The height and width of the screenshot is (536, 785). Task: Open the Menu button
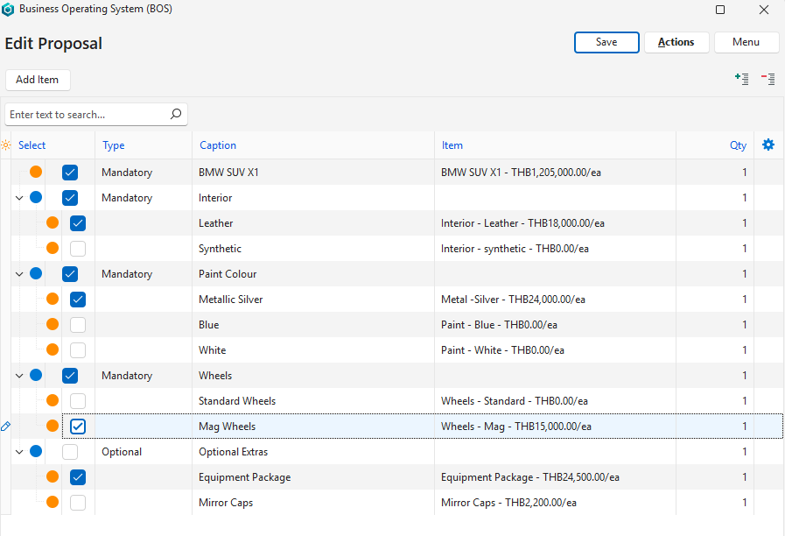click(x=746, y=42)
